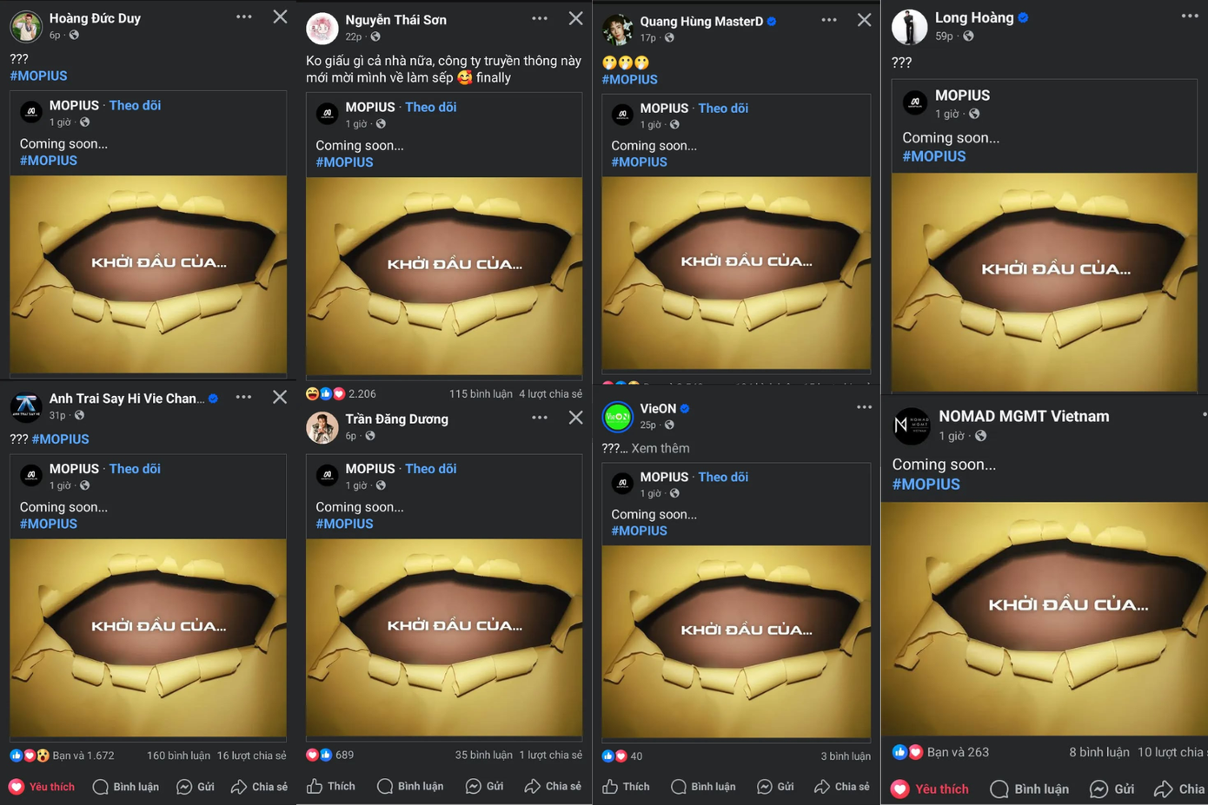Open the green VieON profile avatar
The width and height of the screenshot is (1208, 805).
617,417
